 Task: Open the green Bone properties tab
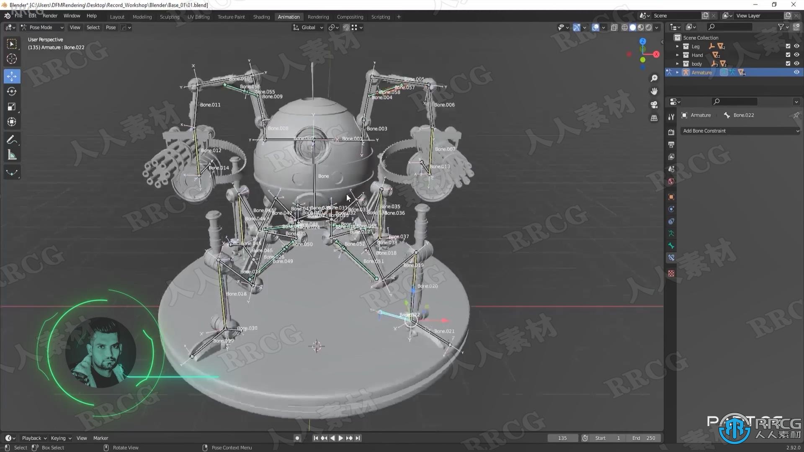(671, 246)
